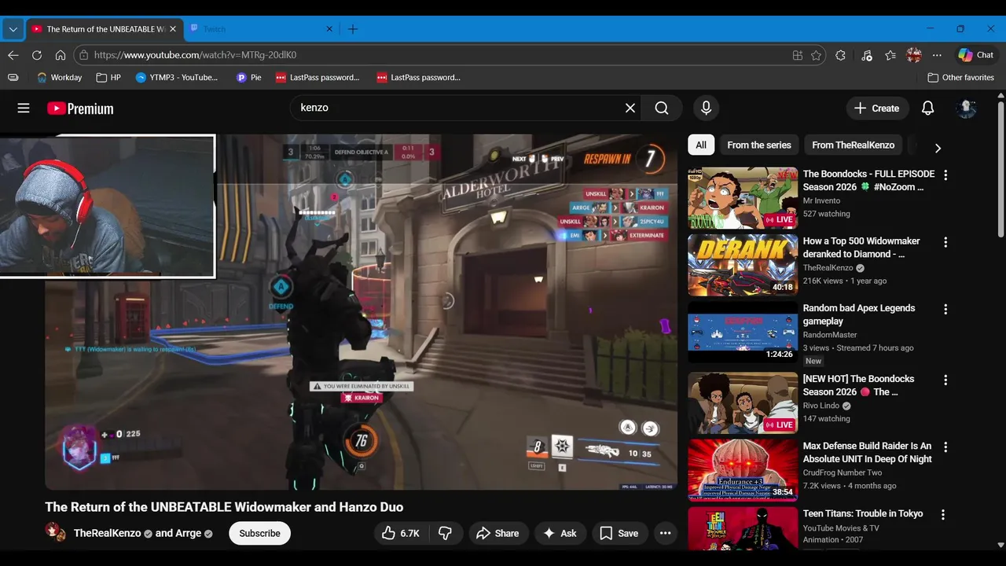
Task: Open the DERANK Widowmaker thumbnail
Action: [743, 265]
